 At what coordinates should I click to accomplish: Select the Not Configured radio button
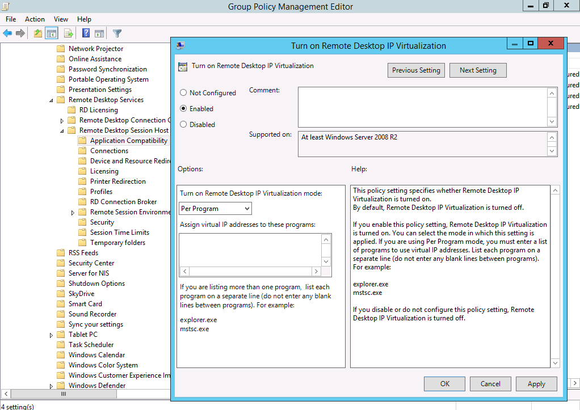[x=183, y=93]
